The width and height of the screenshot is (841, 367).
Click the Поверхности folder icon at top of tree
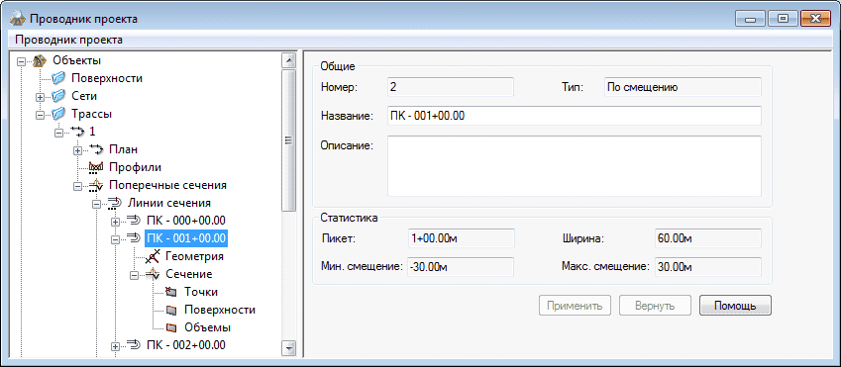(58, 78)
